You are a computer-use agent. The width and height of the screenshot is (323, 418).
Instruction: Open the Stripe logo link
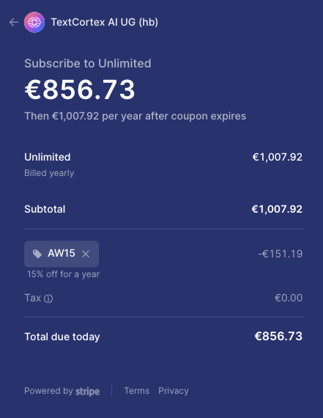pos(88,391)
